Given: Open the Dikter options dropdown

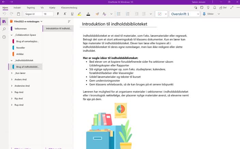Looking at the screenshot, I should 219,14.
